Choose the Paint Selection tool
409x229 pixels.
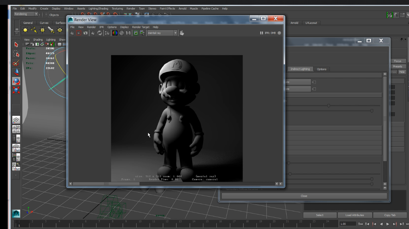coord(16,63)
